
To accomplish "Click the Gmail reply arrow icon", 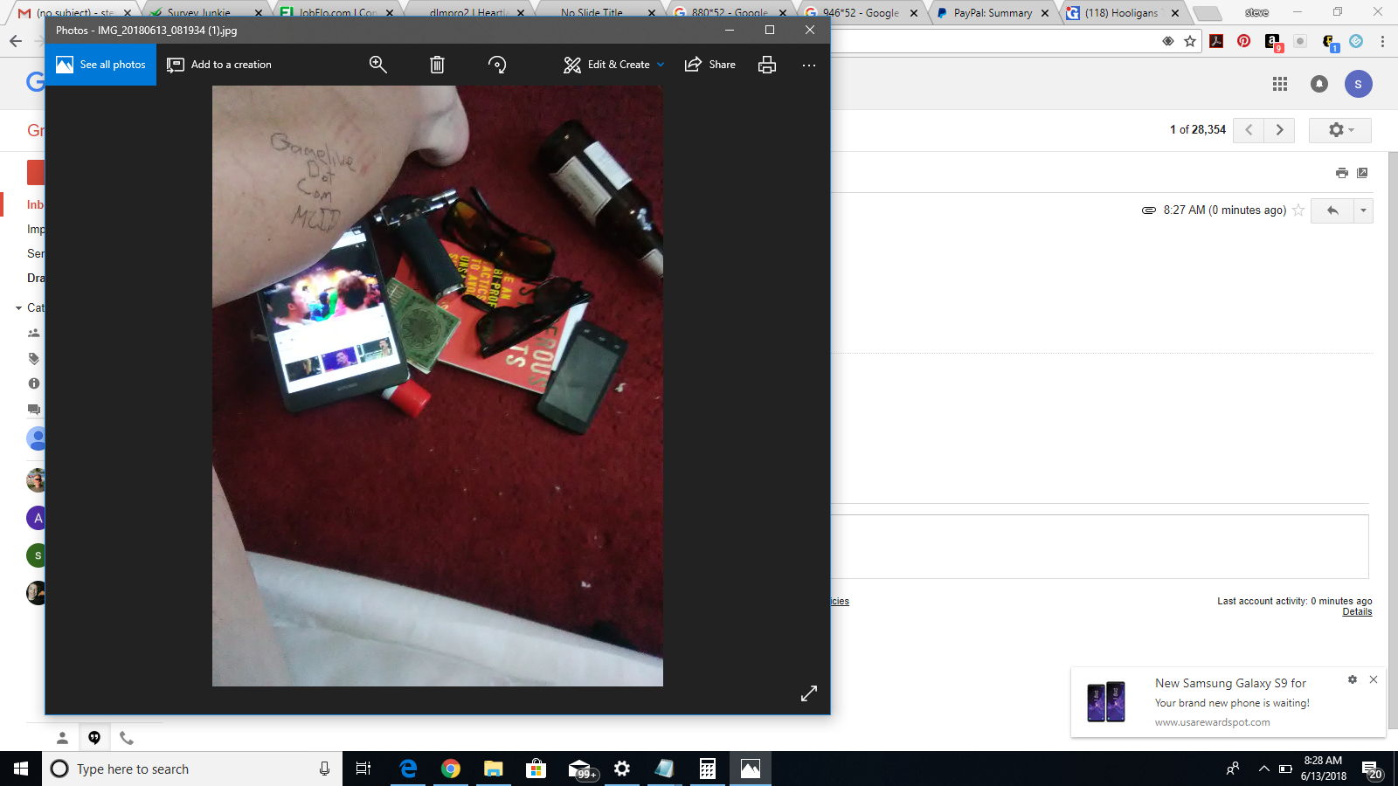I will tap(1332, 210).
